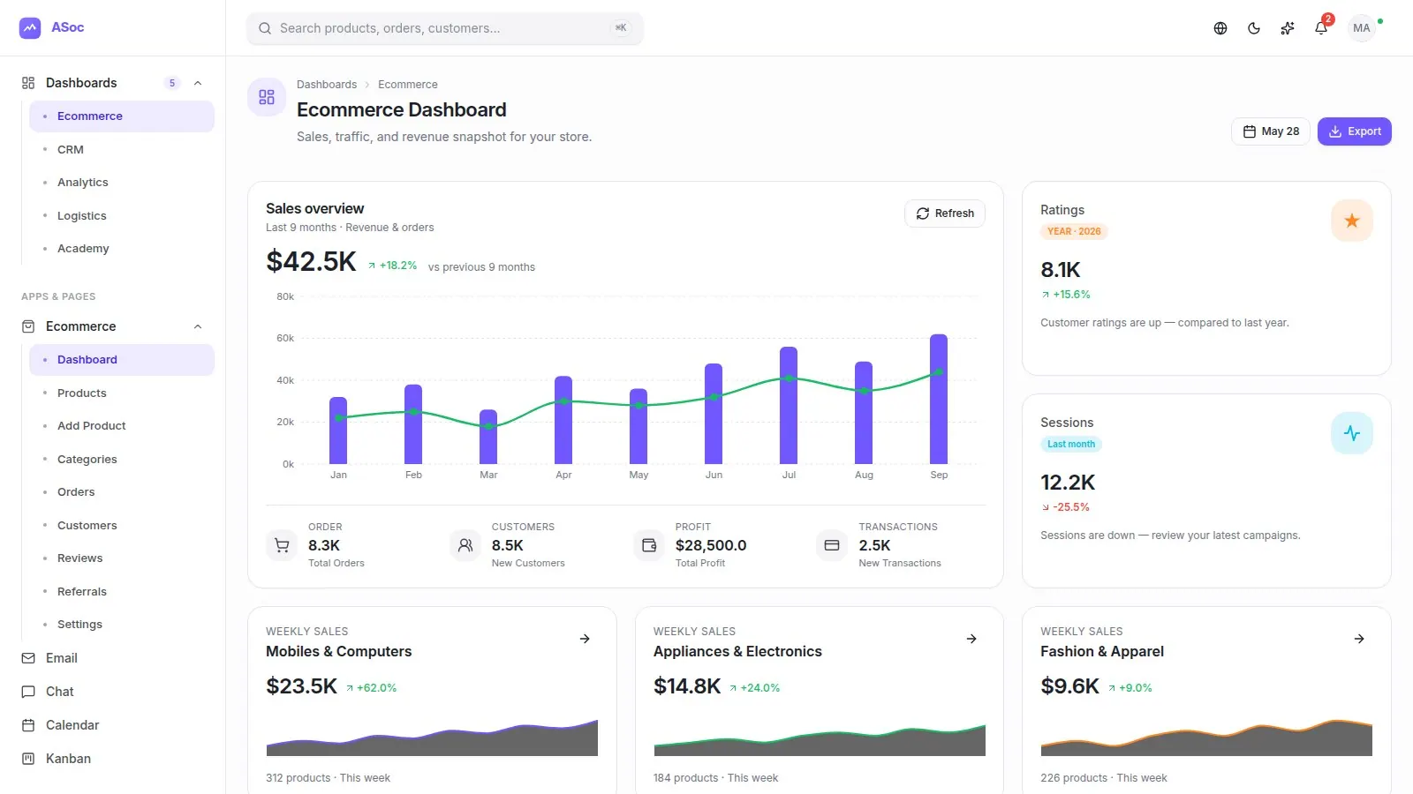The width and height of the screenshot is (1413, 794).
Task: Click the Dashboards count badge 5
Action: coord(172,83)
